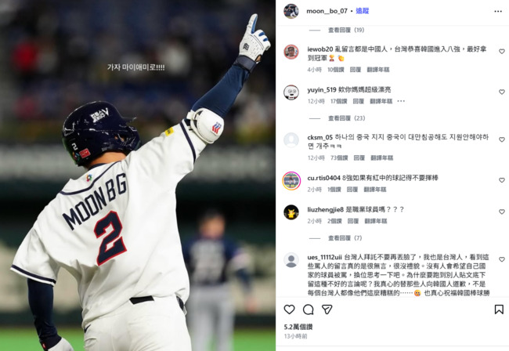The width and height of the screenshot is (509, 351).
Task: Open cu.rtis0404's story ring avatar
Action: 291,180
